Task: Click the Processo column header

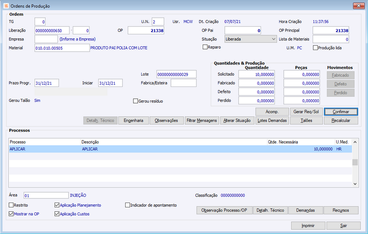Action: [x=45, y=142]
